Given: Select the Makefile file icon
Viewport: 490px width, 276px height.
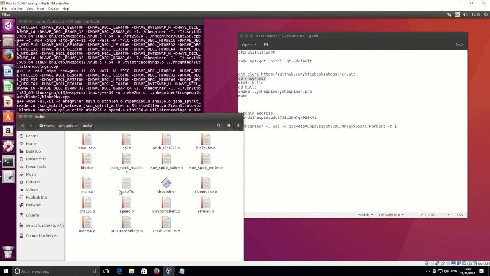Looking at the screenshot, I should click(127, 186).
